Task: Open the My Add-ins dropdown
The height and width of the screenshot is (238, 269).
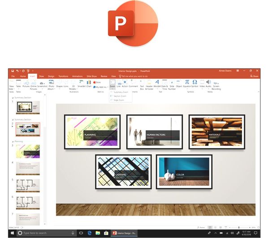Action: tap(100, 87)
